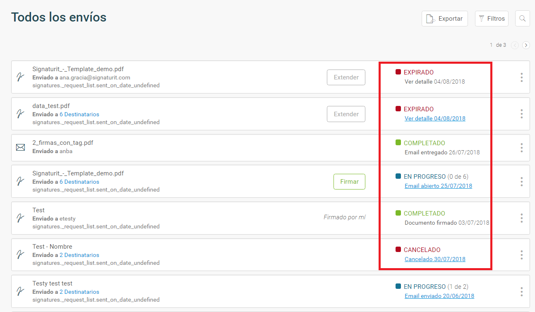535x312 pixels.
Task: Open options menu for Signaturit_-_Template_demo.pdf expired row
Action: pos(521,77)
